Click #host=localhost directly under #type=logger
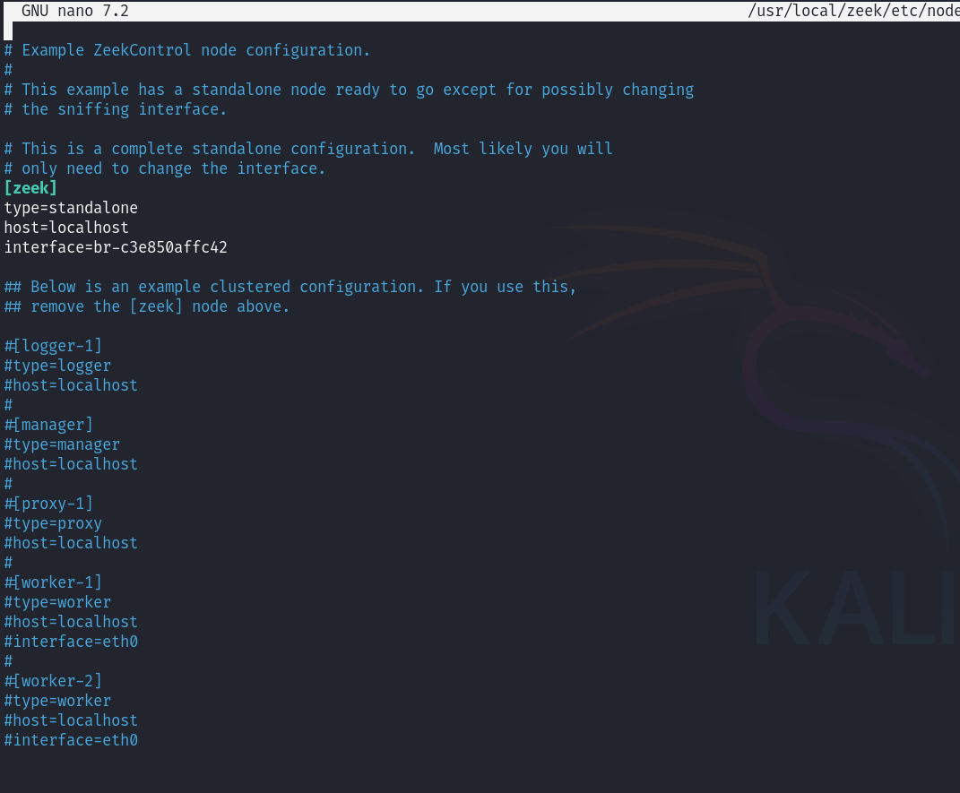Viewport: 960px width, 793px height. pyautogui.click(x=71, y=385)
